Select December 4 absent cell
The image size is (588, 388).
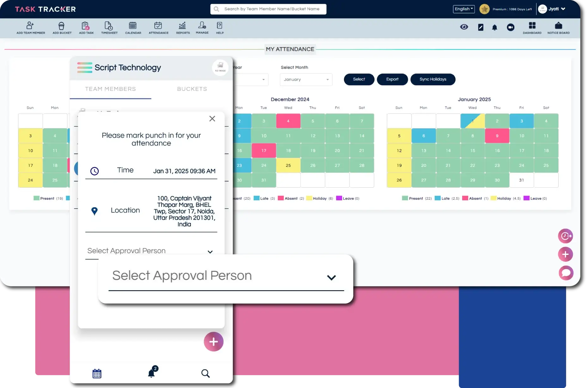pos(288,121)
